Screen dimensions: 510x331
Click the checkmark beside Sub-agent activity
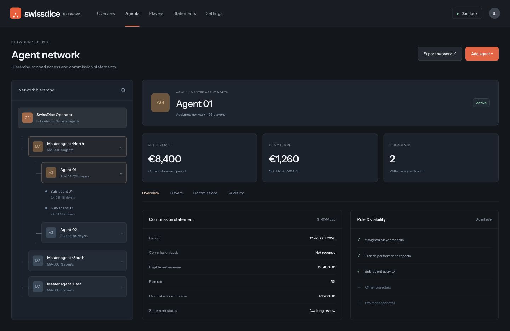[359, 272]
